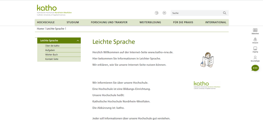Open Wörter-Buch sidebar link
This screenshot has width=263, height=120.
point(51,55)
